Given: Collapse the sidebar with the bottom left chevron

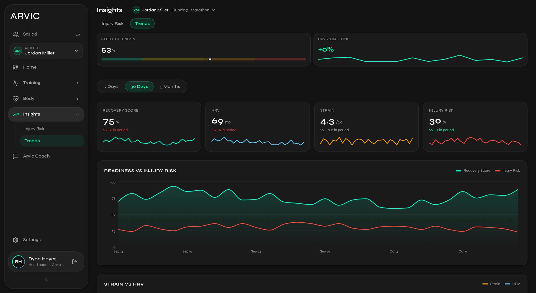Looking at the screenshot, I should click(46, 280).
